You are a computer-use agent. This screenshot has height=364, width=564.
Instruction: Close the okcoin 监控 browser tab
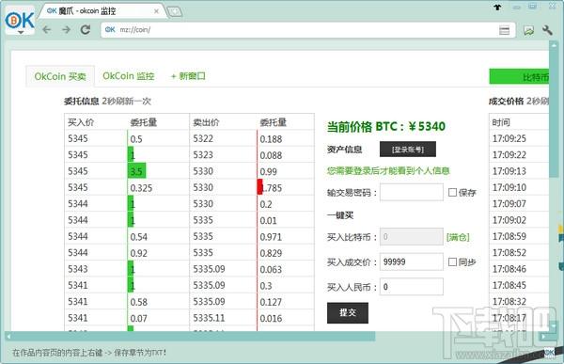(156, 11)
